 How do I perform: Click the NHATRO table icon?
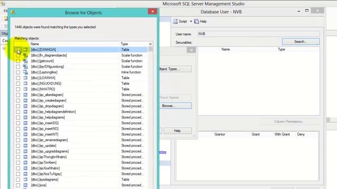click(x=25, y=89)
